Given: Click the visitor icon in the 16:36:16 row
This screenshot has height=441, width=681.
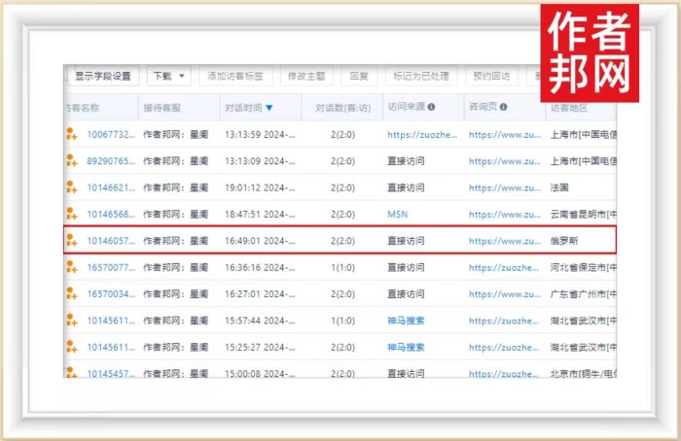Looking at the screenshot, I should point(71,266).
